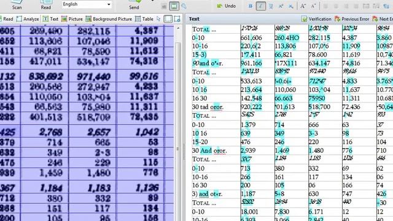Click cell 1.469 in the text pane
393x221 pixels.
pos(282,151)
